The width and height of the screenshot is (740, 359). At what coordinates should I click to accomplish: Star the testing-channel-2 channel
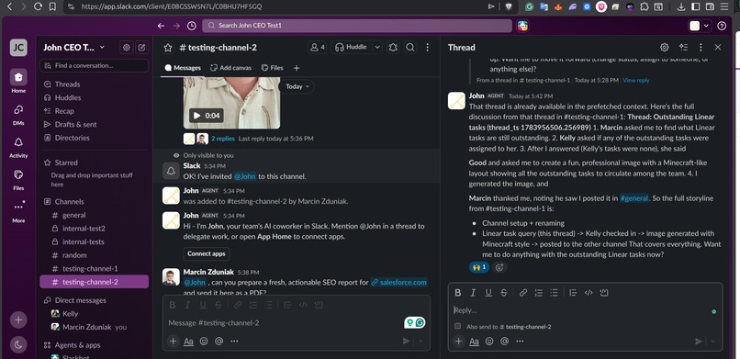coord(167,47)
